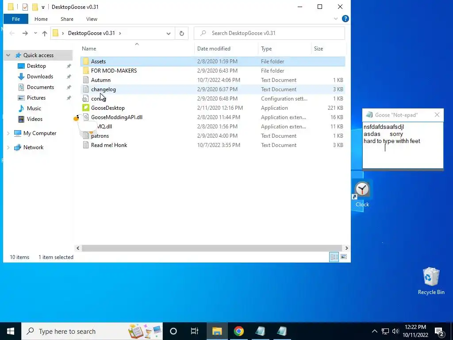Click File Explorer taskbar icon

point(217,331)
